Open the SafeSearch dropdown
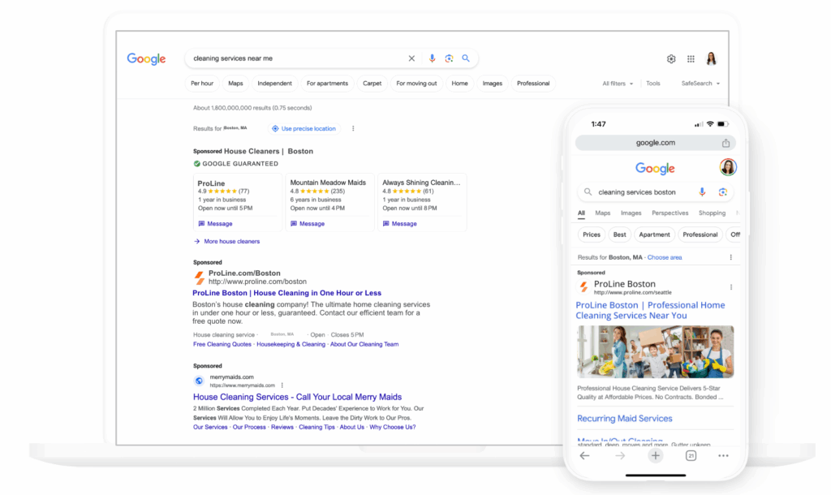 pyautogui.click(x=700, y=84)
